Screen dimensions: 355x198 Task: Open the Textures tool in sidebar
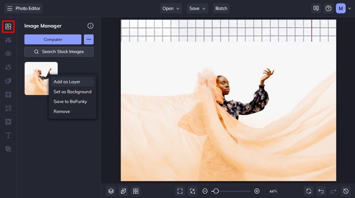pos(8,149)
